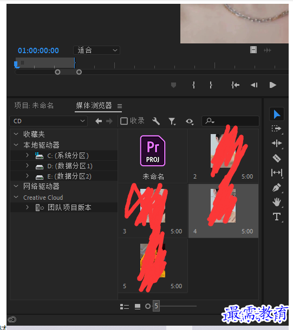Collapse the 收藏夹 section
The image size is (293, 330).
(x=16, y=134)
